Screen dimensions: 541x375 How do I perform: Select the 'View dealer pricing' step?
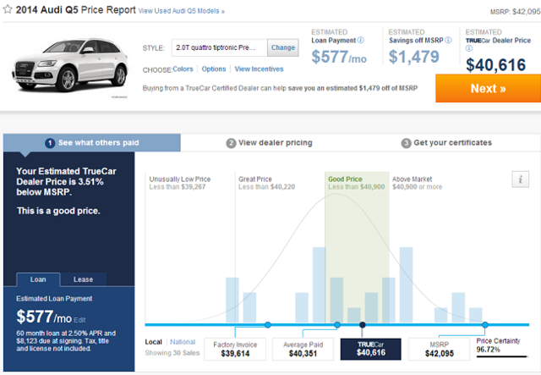point(269,143)
